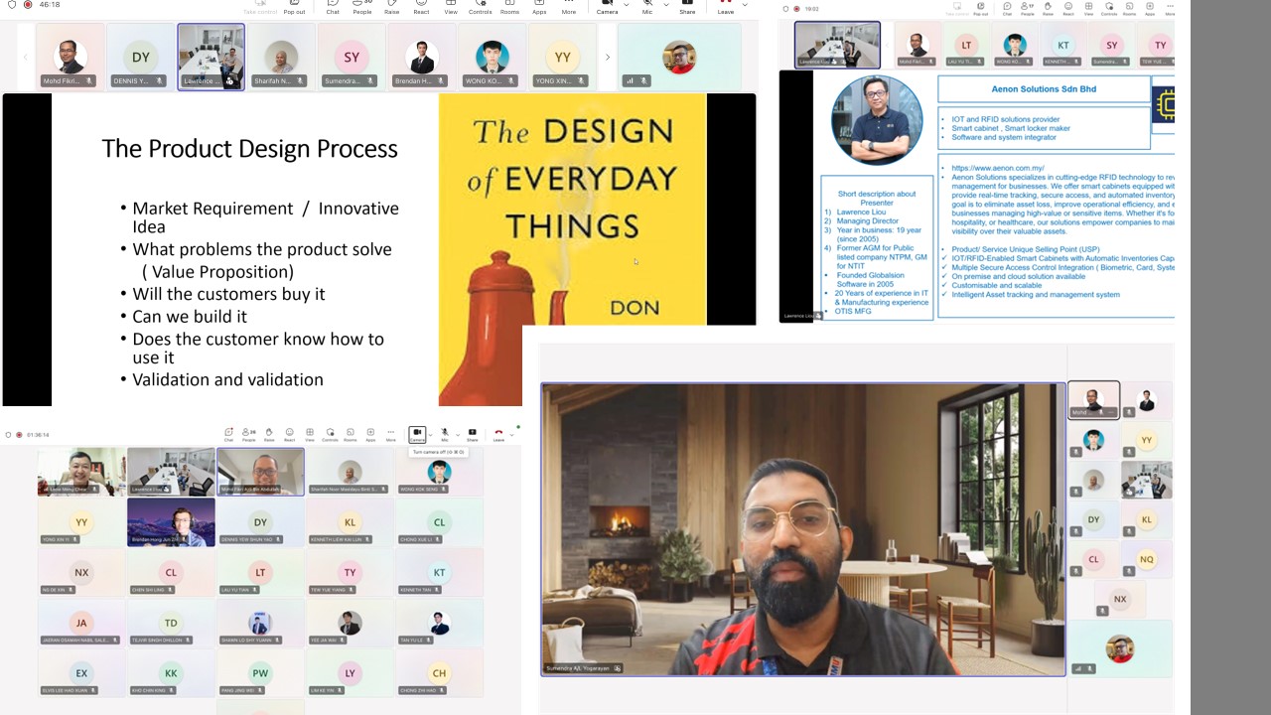
Task: Select Lawrence's video thumbnail in 46:18 meeting
Action: coord(211,57)
